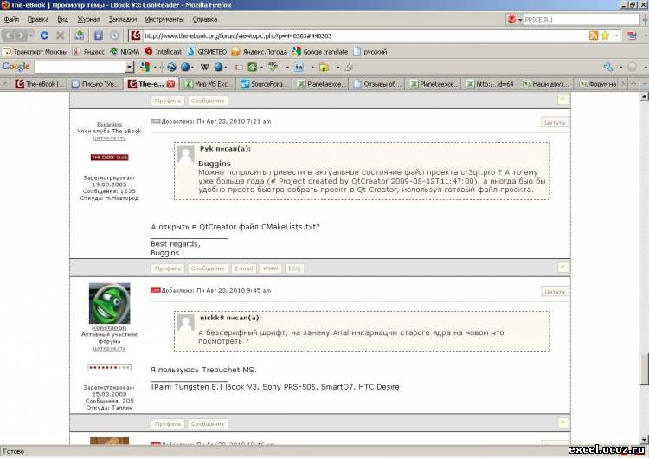
Task: Open konstantin username link
Action: point(109,327)
